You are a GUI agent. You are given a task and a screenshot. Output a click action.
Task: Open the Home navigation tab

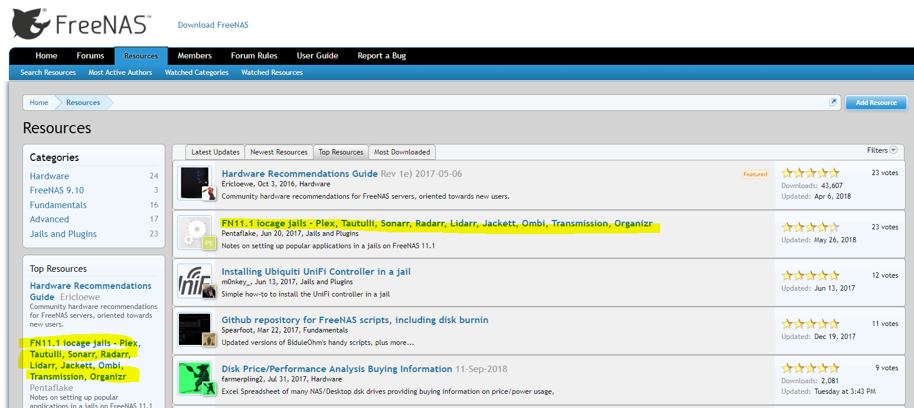coord(47,55)
